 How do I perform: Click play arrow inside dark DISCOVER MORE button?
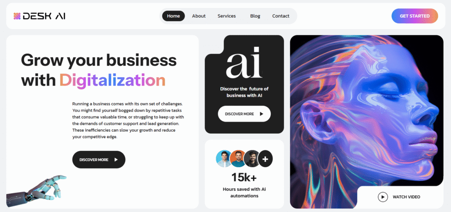[x=116, y=160]
